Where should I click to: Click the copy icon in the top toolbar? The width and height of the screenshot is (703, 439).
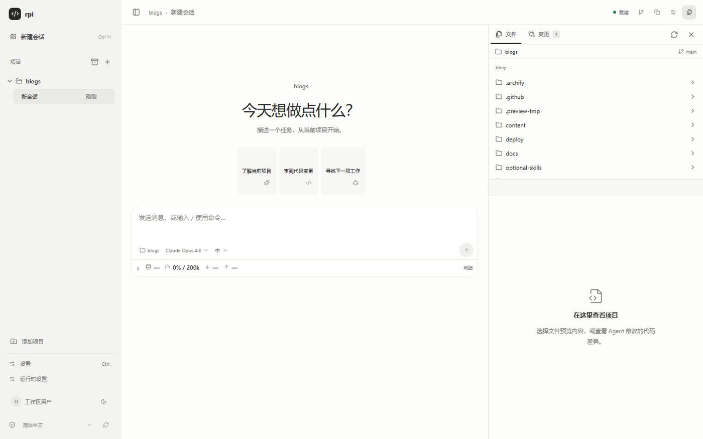coord(657,12)
